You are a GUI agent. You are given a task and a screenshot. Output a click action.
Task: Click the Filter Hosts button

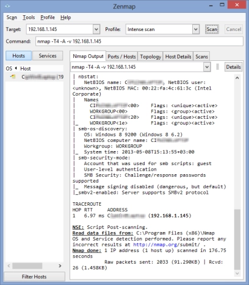[x=34, y=276]
